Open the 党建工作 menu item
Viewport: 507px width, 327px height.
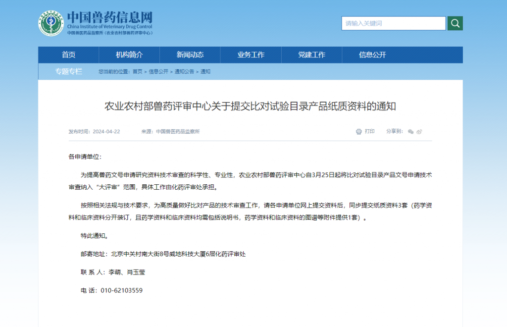coord(311,55)
